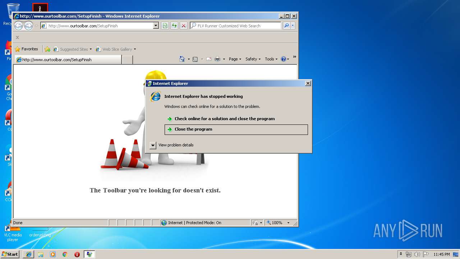Image resolution: width=460 pixels, height=259 pixels.
Task: Open Windows Media Player taskbar icon
Action: click(x=53, y=254)
